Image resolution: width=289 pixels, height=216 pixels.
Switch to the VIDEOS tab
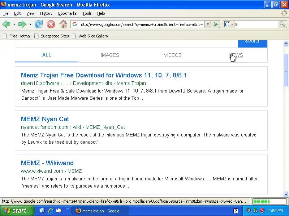point(173,55)
